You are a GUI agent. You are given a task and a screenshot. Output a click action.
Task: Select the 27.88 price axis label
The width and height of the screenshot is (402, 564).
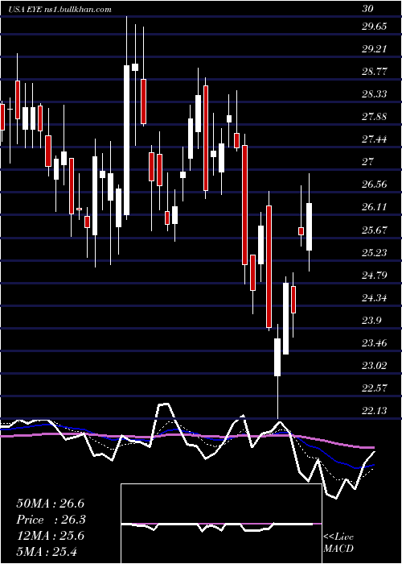click(x=375, y=117)
